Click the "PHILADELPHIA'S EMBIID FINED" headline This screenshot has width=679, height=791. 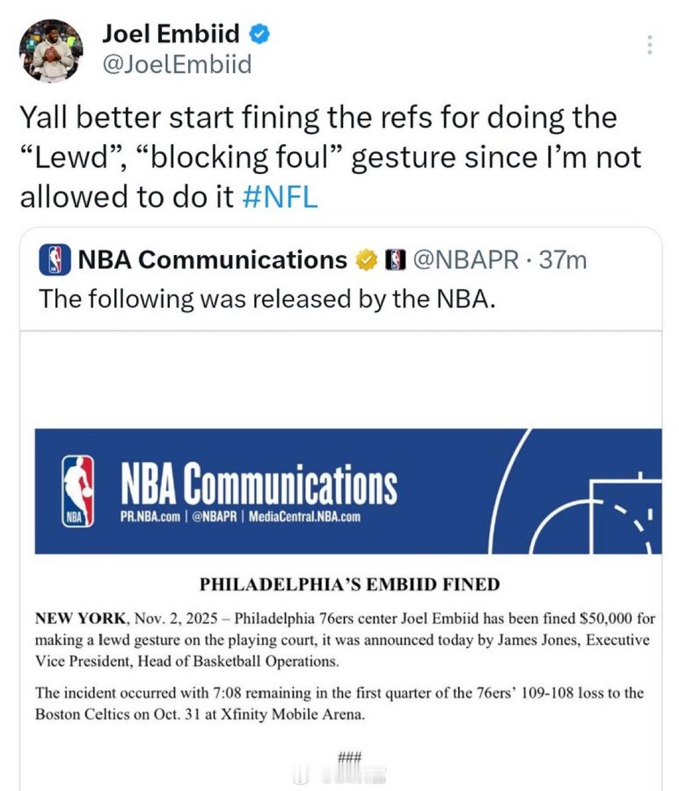(350, 585)
